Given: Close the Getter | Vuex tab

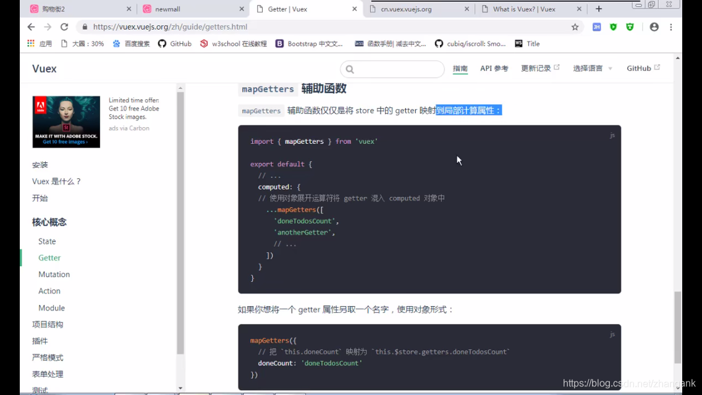Looking at the screenshot, I should point(355,9).
